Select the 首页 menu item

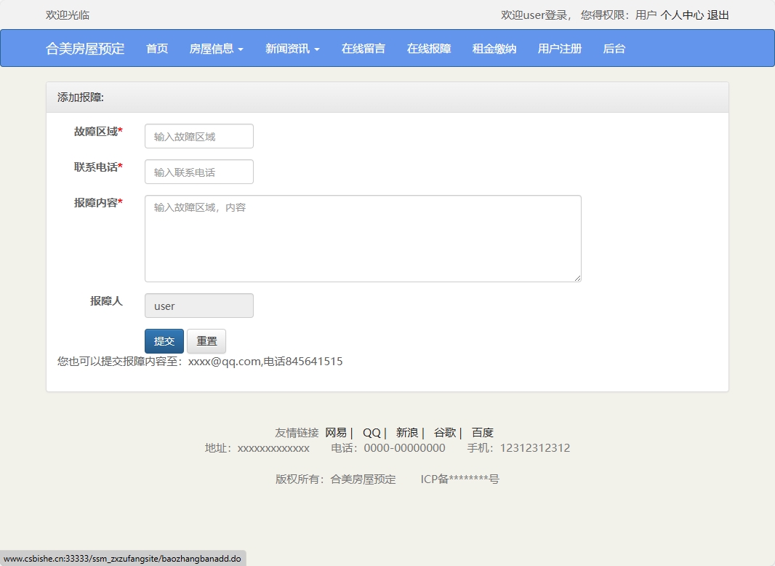coord(156,48)
